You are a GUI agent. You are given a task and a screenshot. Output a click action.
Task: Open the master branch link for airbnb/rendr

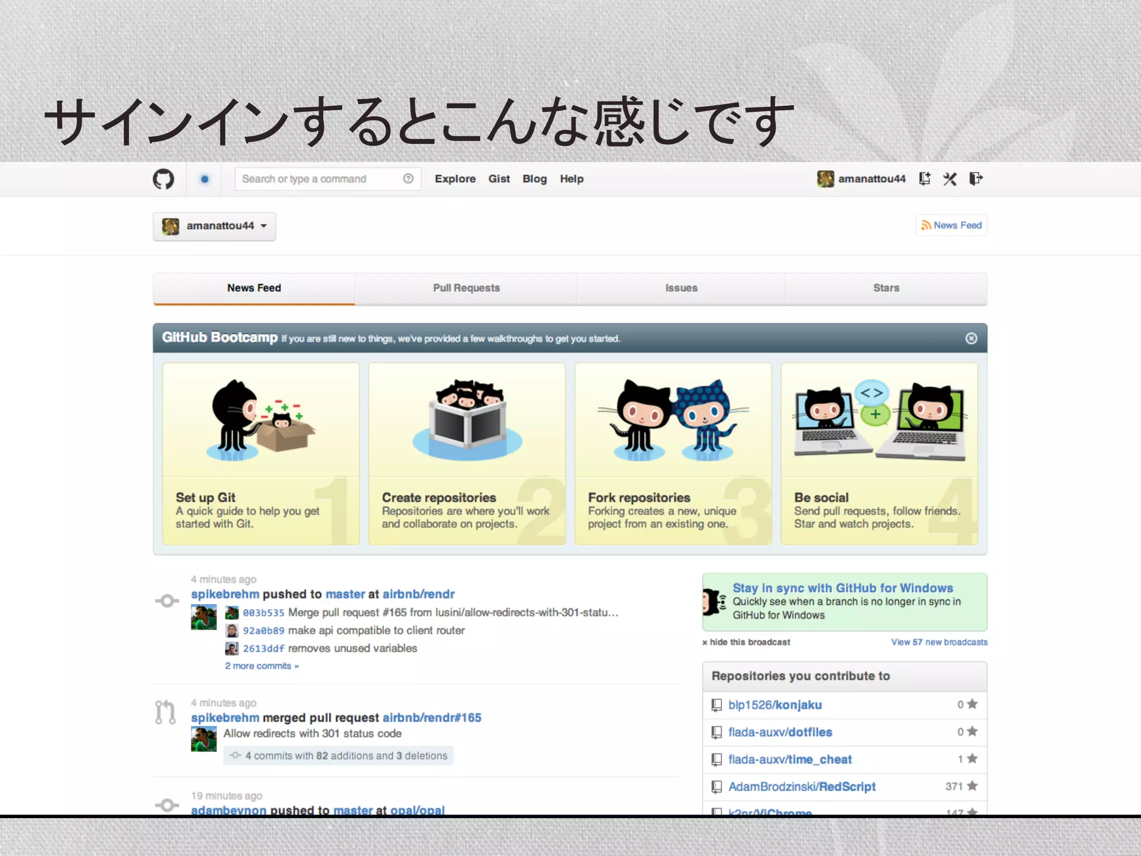tap(345, 595)
